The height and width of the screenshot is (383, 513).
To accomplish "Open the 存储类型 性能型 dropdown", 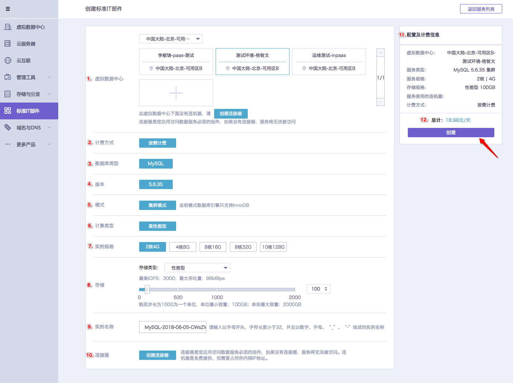I will [197, 268].
